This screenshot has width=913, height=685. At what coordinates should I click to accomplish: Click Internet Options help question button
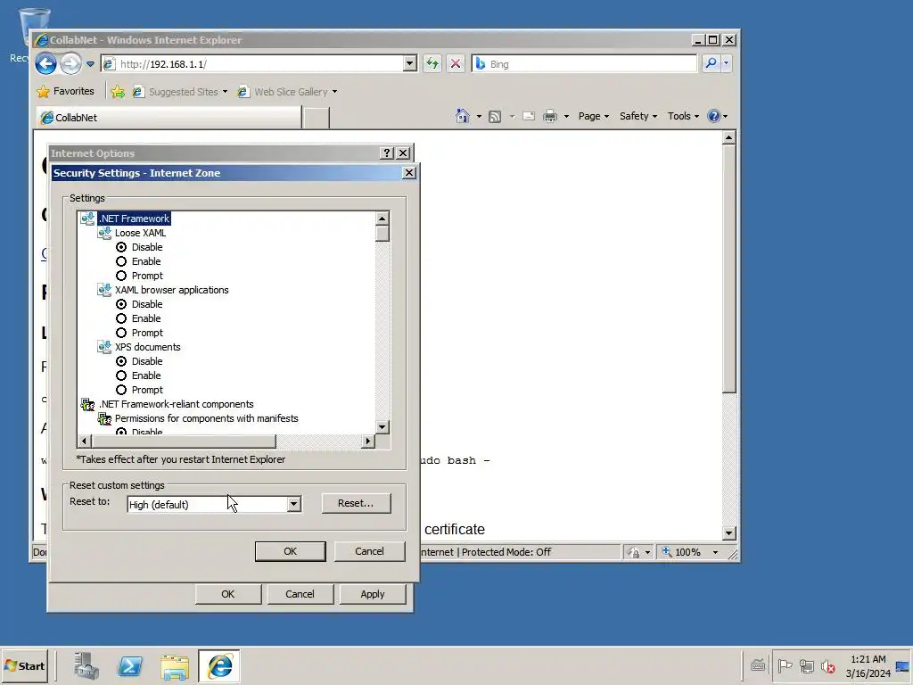[x=387, y=153]
